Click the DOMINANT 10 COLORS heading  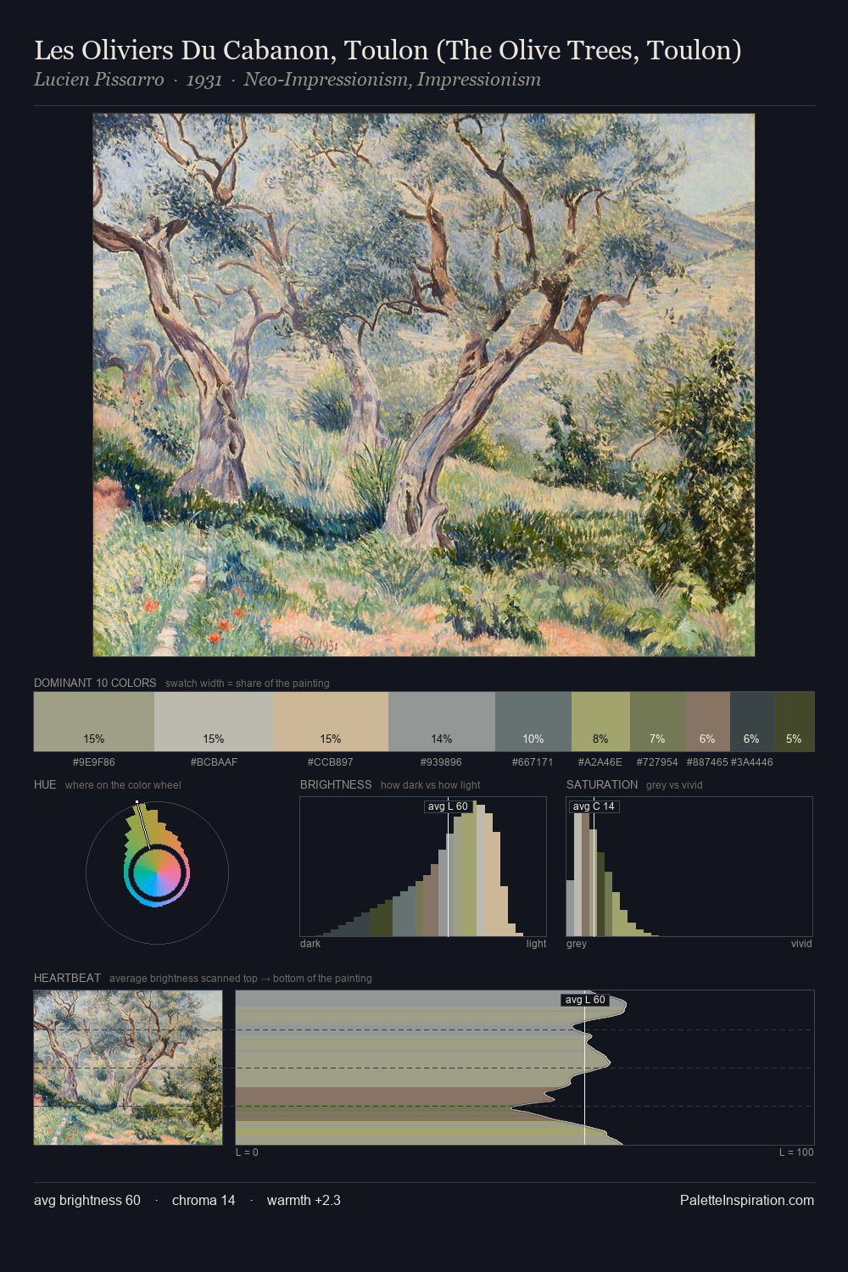point(95,683)
